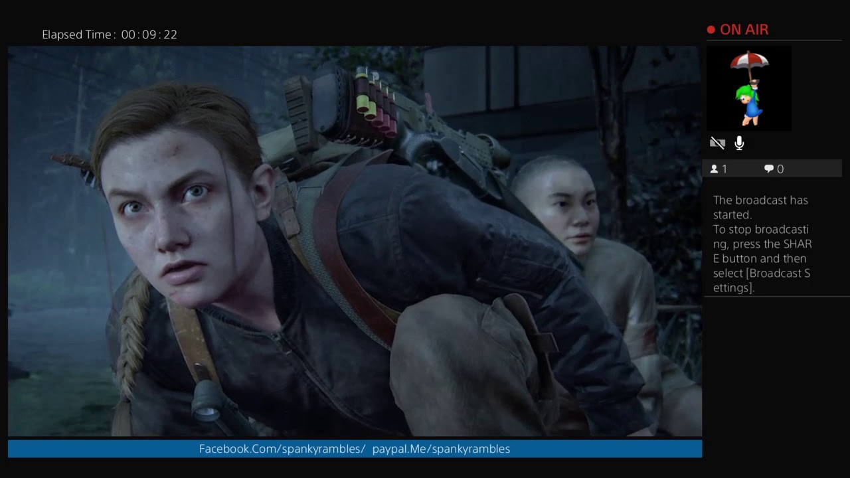Click the Elapsed Time 00:09:22 text
Image resolution: width=850 pixels, height=478 pixels.
click(110, 35)
